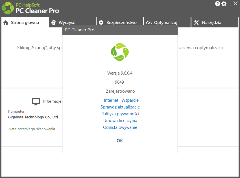Screen dimensions: 240x178
Task: Click the Zarejestrowano status text
Action: (x=120, y=91)
